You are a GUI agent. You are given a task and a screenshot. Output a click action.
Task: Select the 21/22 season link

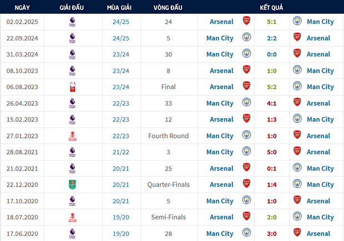(x=121, y=152)
